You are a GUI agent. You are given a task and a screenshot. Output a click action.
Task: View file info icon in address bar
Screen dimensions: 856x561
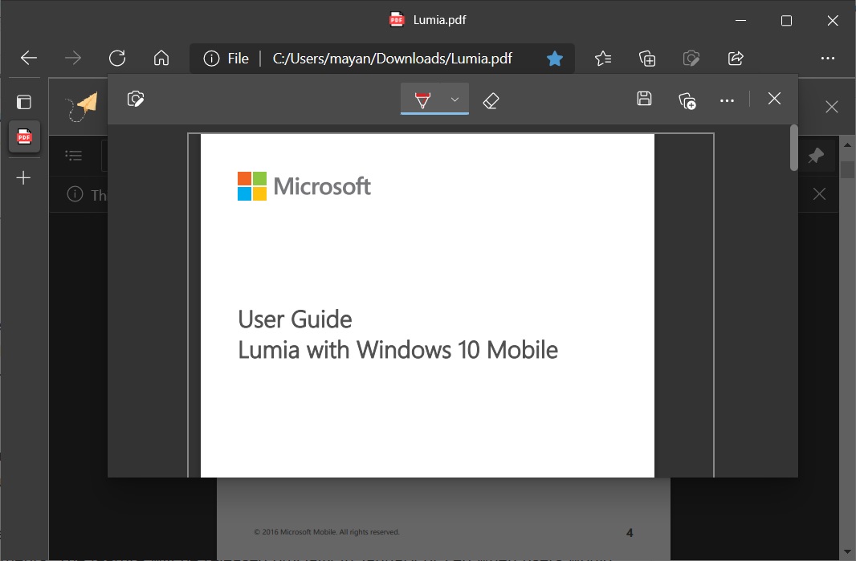tap(211, 59)
